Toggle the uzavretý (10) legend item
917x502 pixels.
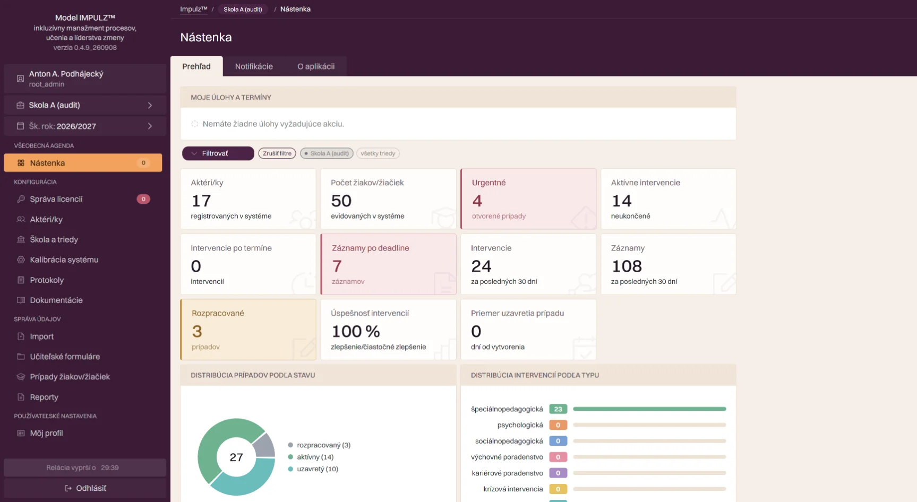pos(313,469)
